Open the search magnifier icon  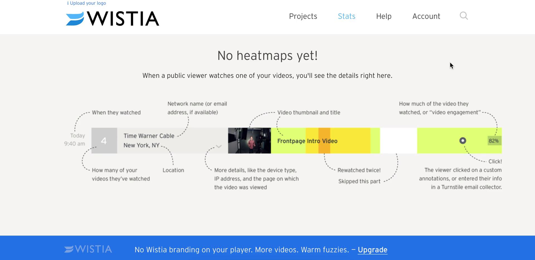464,16
